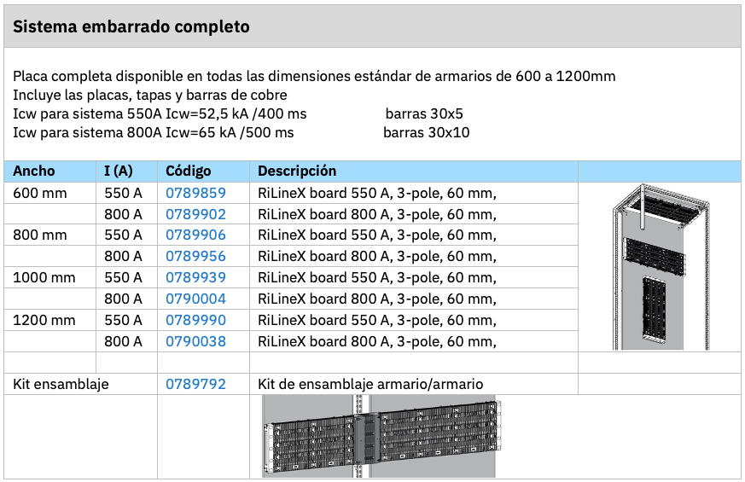Select the 'Sistema embarrado completo' heading
Image resolution: width=745 pixels, height=482 pixels.
coord(131,26)
